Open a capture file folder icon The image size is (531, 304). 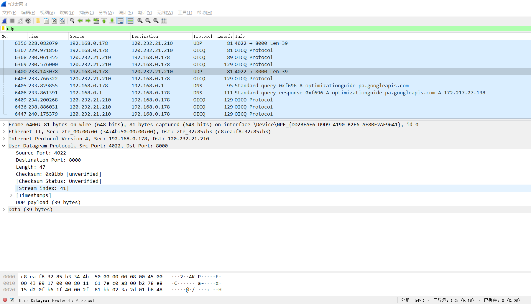[38, 21]
